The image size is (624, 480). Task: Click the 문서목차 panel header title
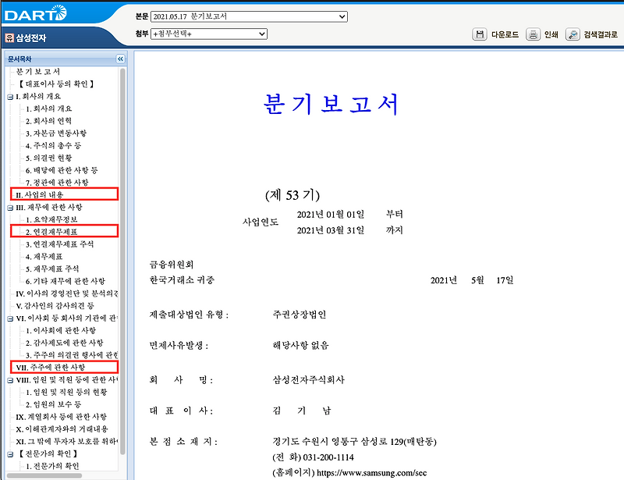pyautogui.click(x=19, y=59)
